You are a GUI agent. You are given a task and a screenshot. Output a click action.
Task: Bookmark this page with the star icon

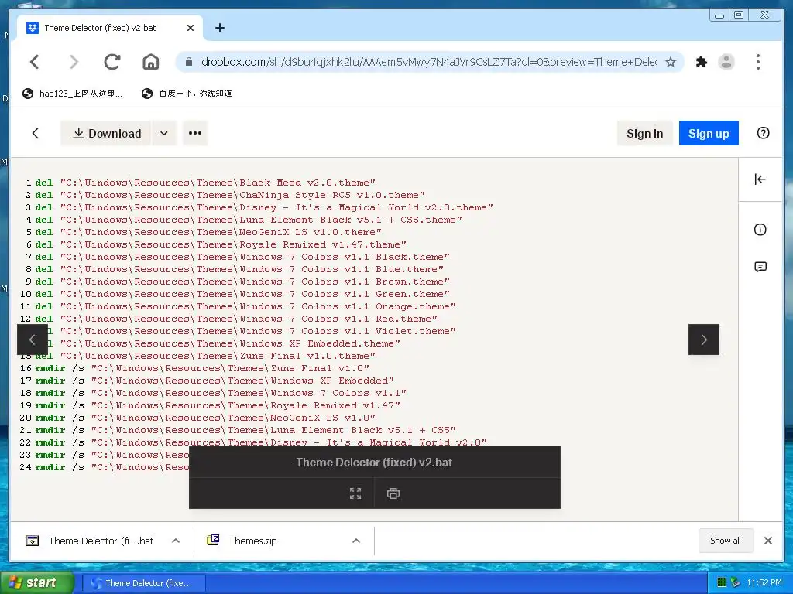(671, 62)
